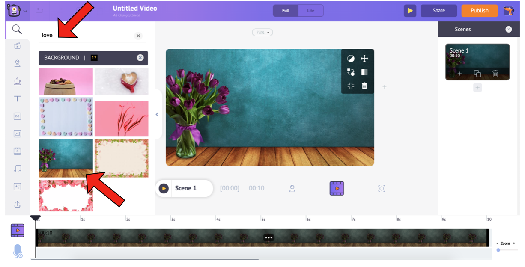This screenshot has width=525, height=267.
Task: Open the Music library icon
Action: tap(17, 169)
